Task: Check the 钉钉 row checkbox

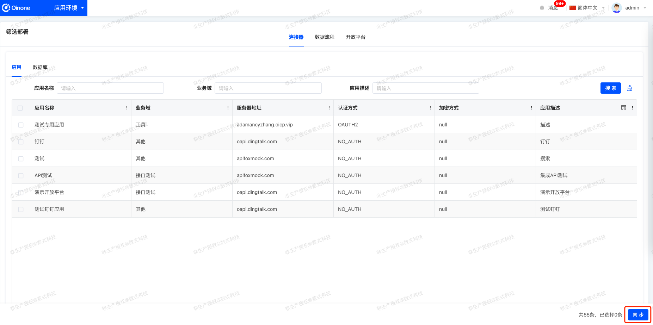Action: click(21, 142)
